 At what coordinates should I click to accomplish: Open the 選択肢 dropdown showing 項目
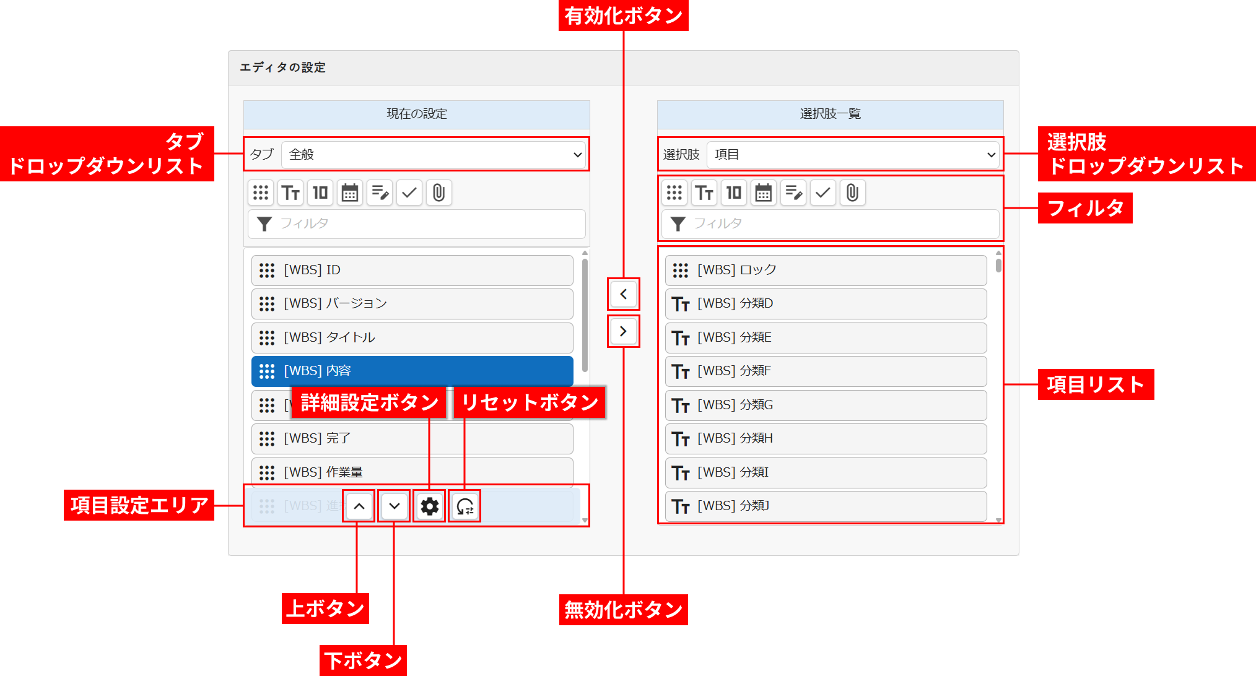click(x=853, y=155)
